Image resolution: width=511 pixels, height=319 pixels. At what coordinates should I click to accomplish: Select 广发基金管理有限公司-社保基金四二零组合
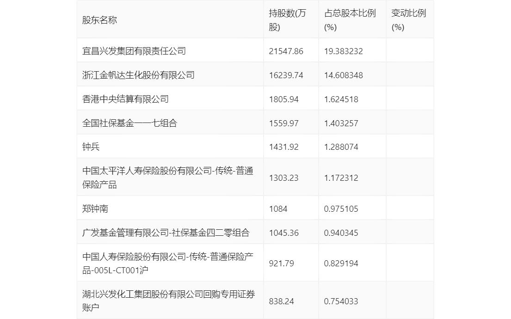(x=166, y=233)
